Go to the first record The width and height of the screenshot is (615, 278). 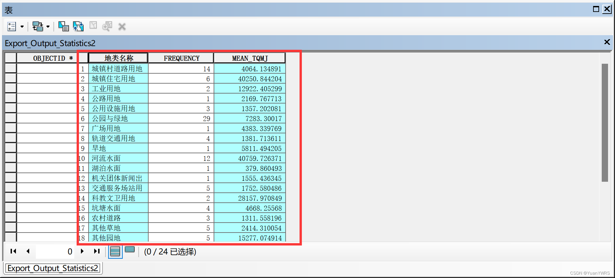click(13, 251)
